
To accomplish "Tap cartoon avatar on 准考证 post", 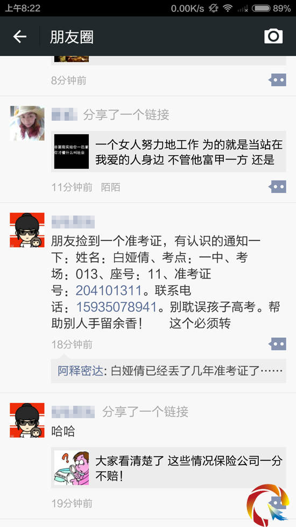I will pyautogui.click(x=27, y=230).
